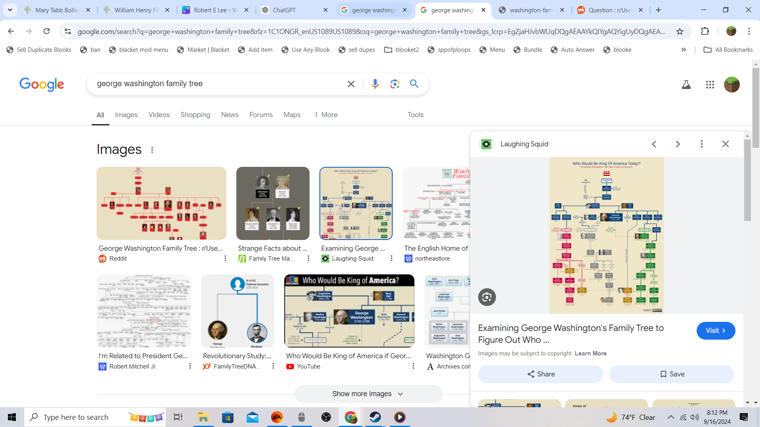This screenshot has width=760, height=427.
Task: Open Search Labs flask icon
Action: (686, 85)
